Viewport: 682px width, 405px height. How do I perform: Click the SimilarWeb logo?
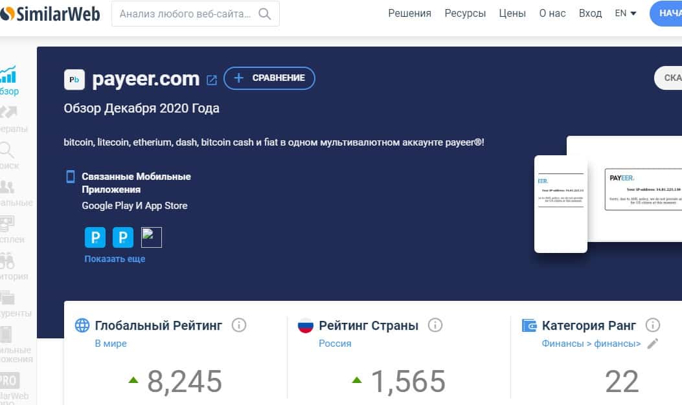click(50, 14)
